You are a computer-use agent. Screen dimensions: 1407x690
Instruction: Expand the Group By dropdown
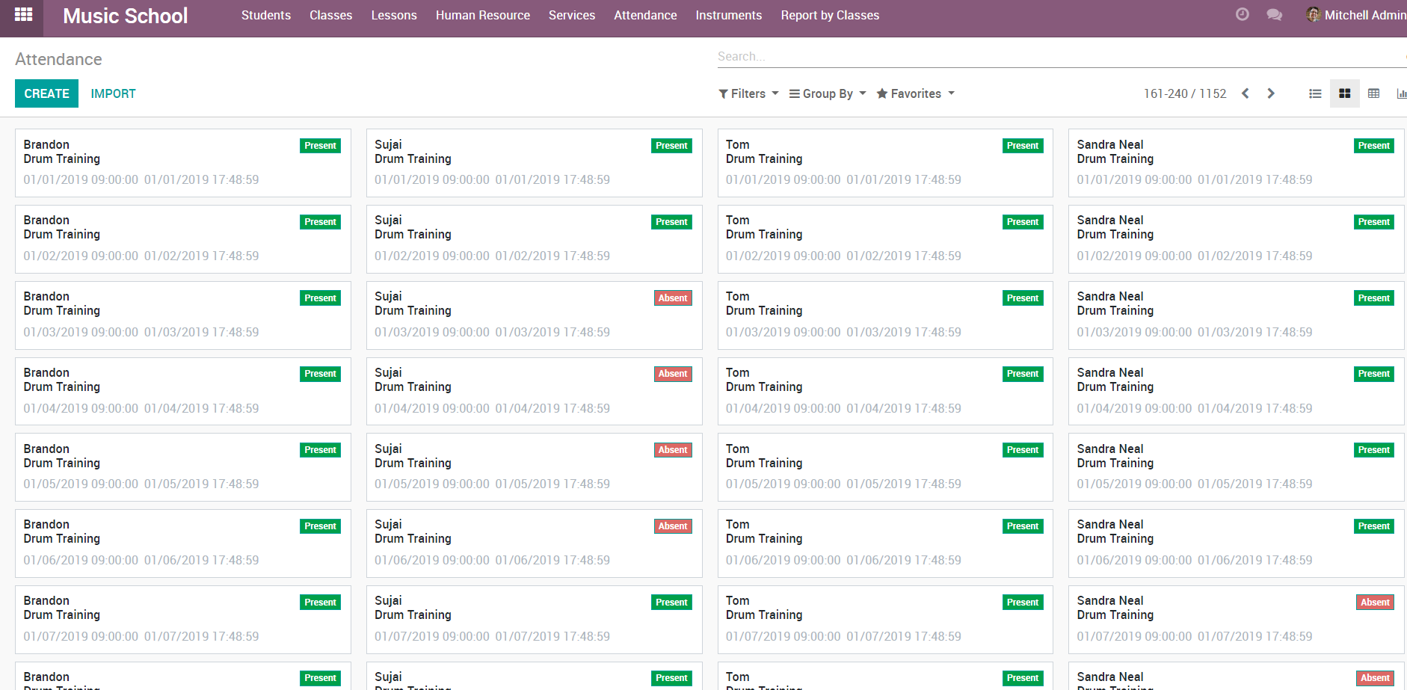tap(828, 93)
